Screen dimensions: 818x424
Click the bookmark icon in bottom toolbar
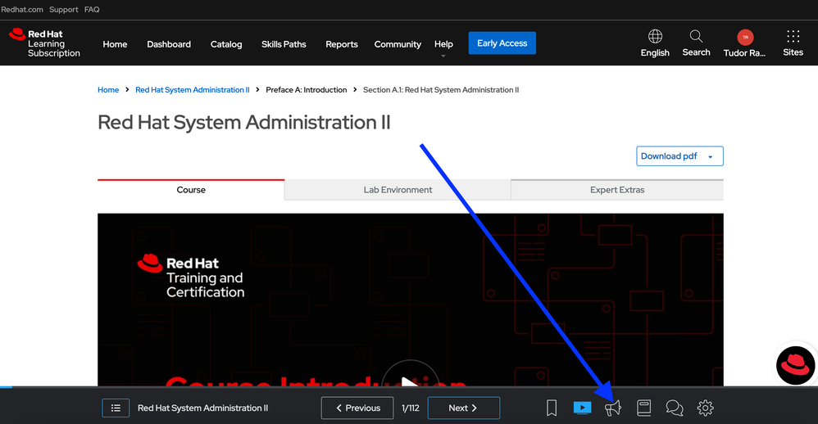tap(552, 408)
